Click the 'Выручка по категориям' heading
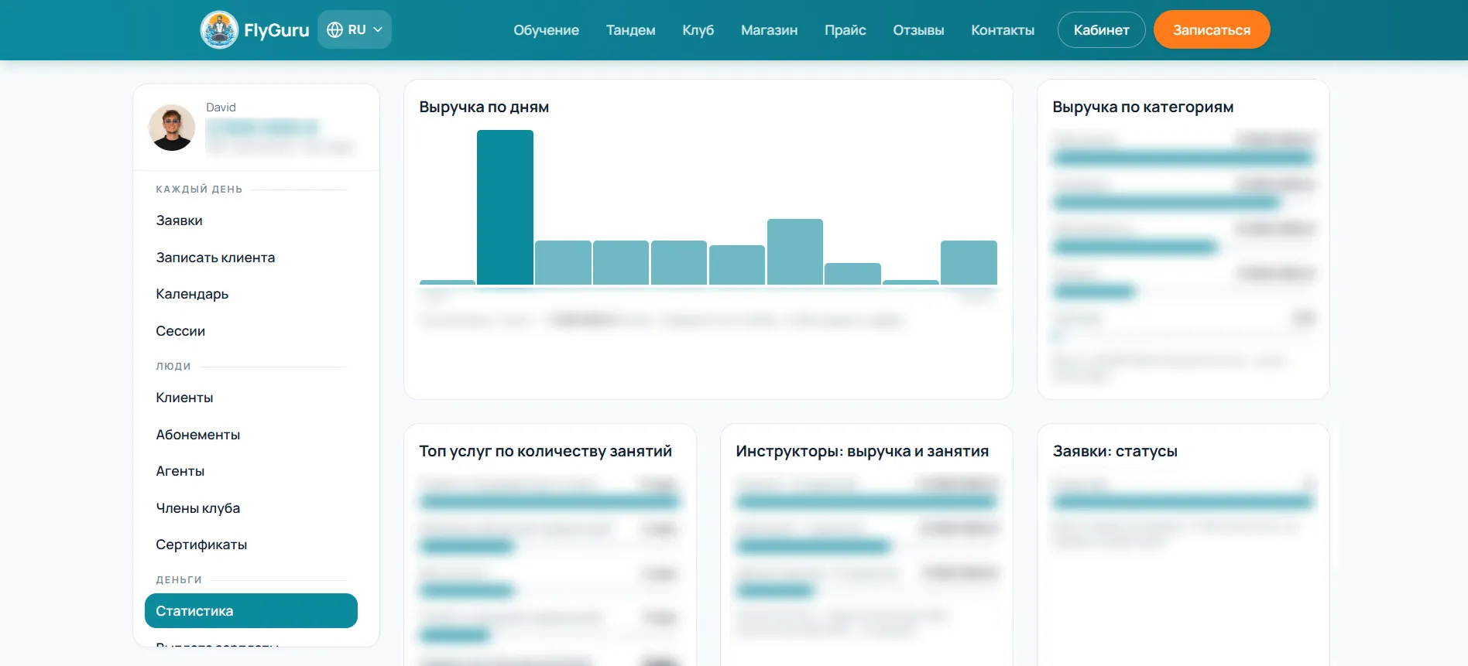The width and height of the screenshot is (1468, 666). (1143, 107)
